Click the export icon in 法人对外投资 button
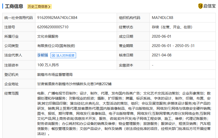This screenshot has height=138, width=218. [53, 55]
